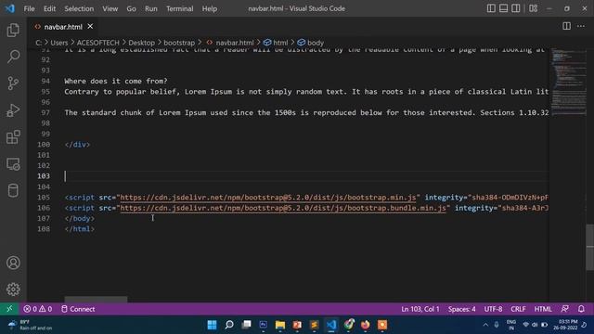Open the Remote Explorer view
594x334 pixels.
point(13,164)
